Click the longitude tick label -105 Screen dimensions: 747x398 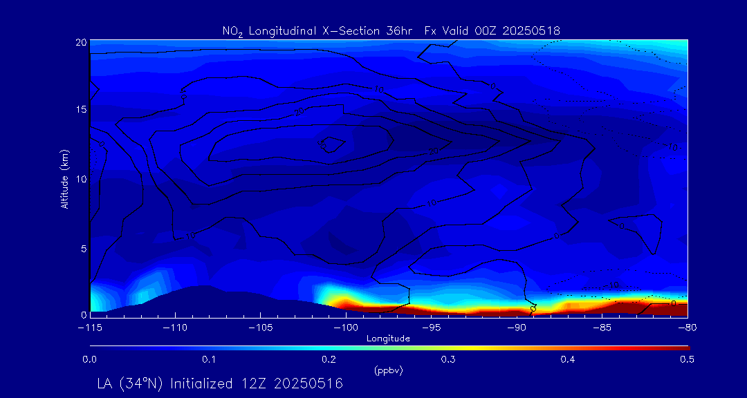[x=260, y=328]
